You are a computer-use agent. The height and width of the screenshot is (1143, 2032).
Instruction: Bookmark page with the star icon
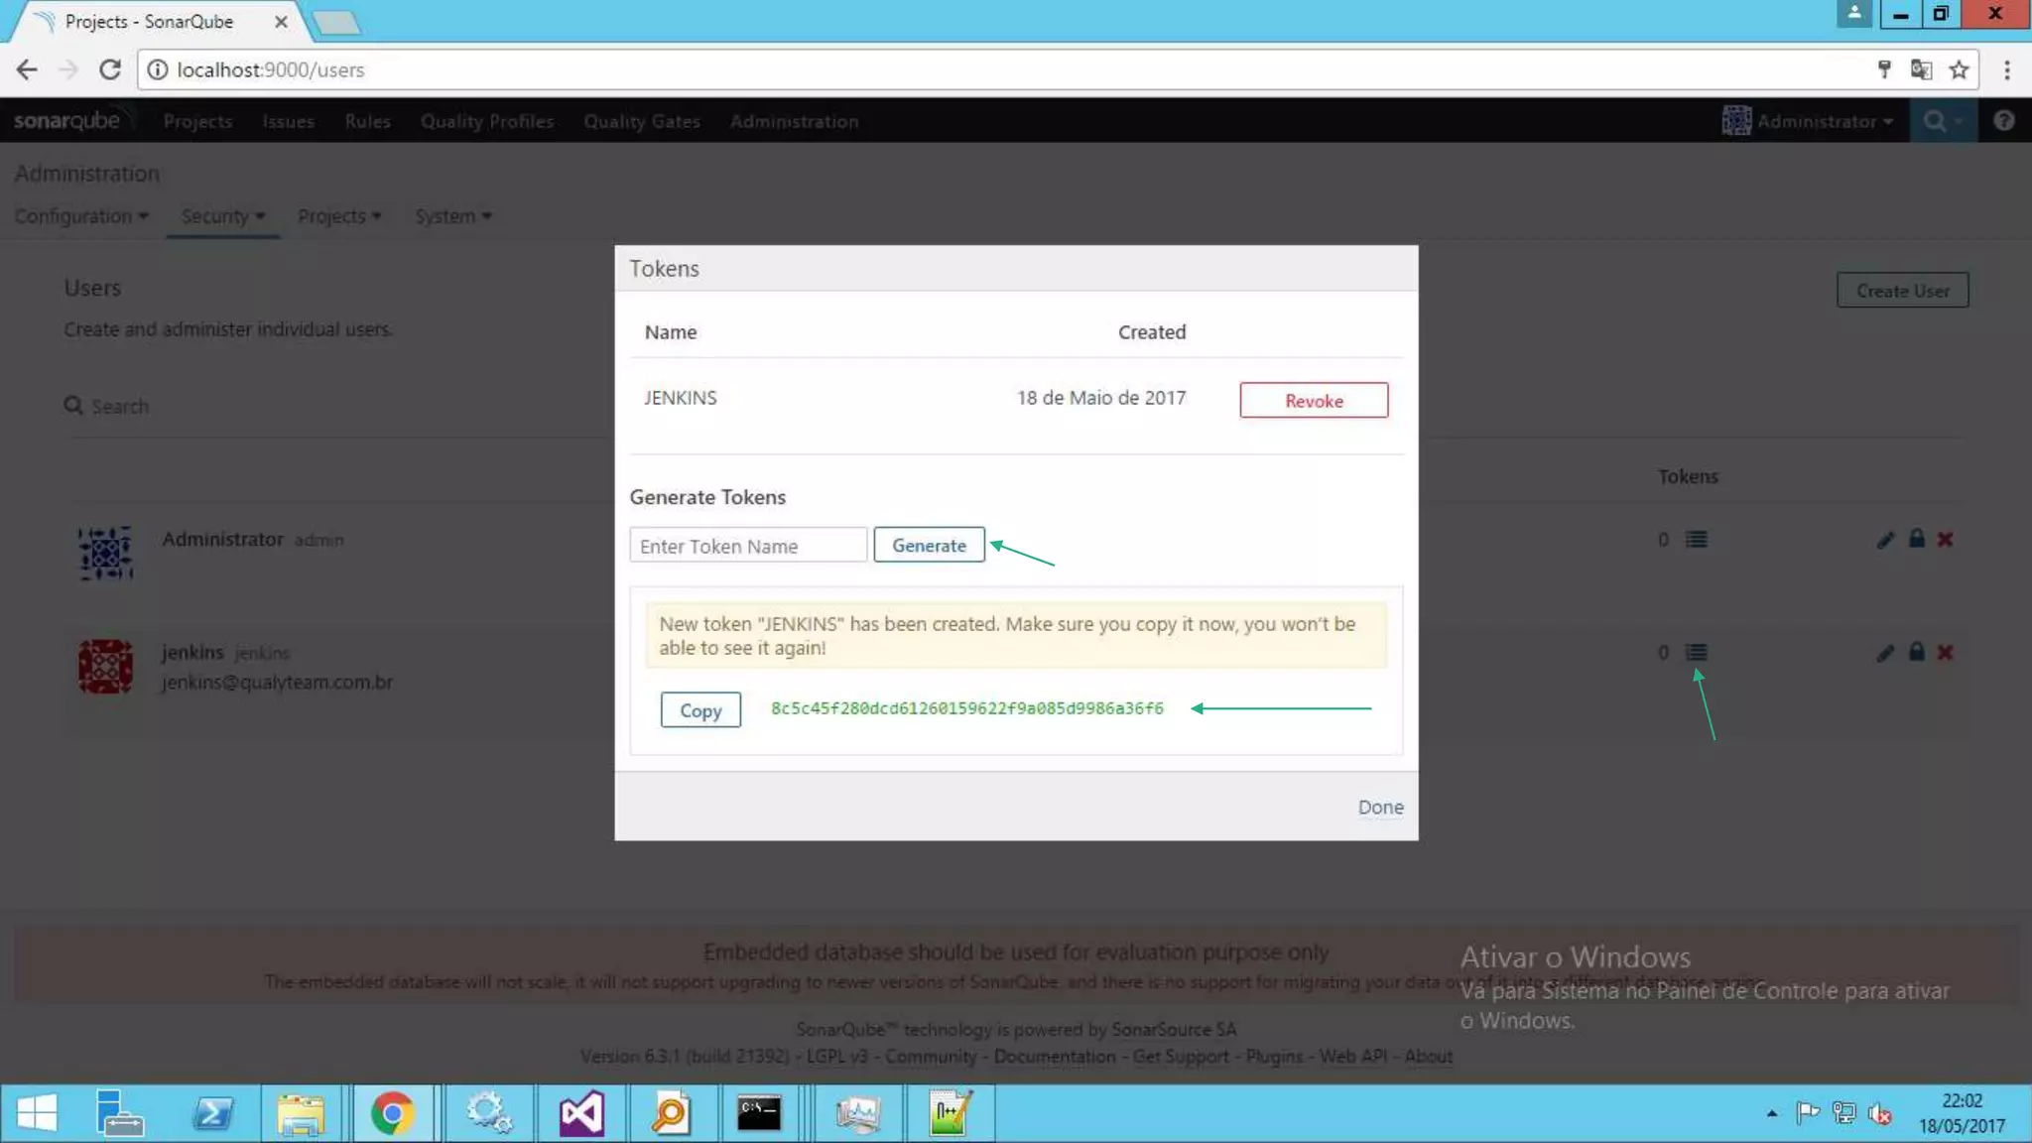pyautogui.click(x=1959, y=69)
